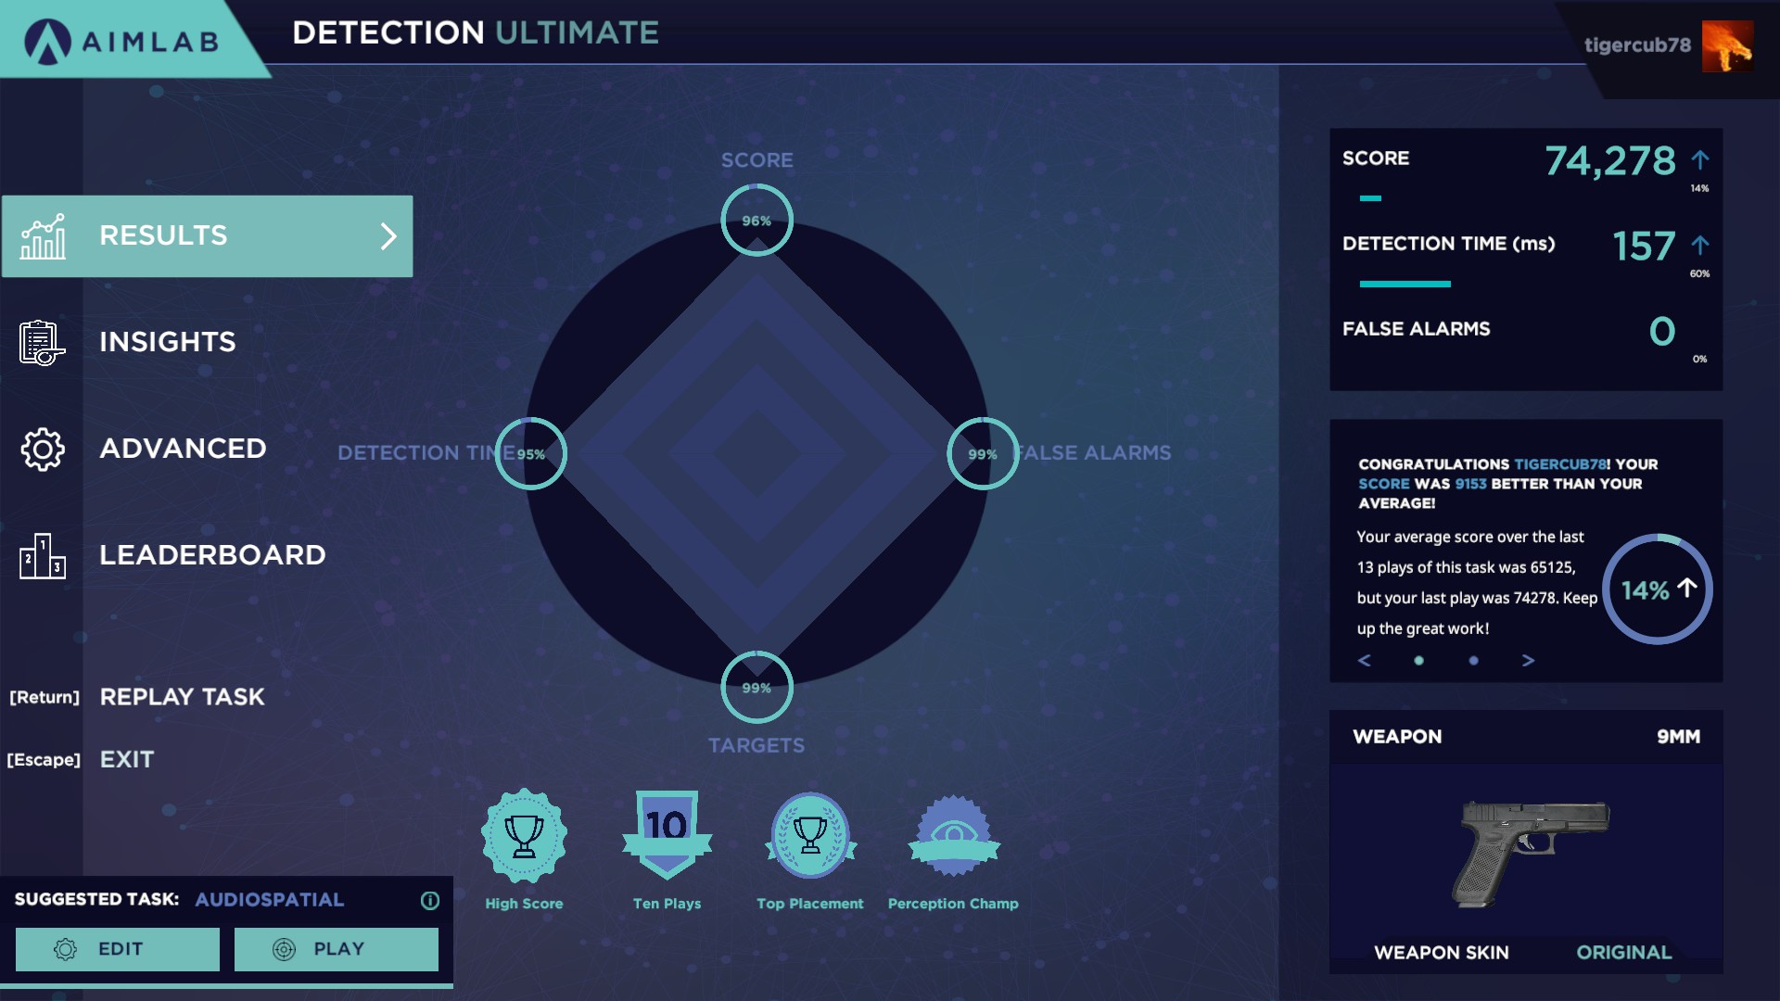1780x1001 pixels.
Task: Click the 9MM weapon label
Action: [1679, 737]
